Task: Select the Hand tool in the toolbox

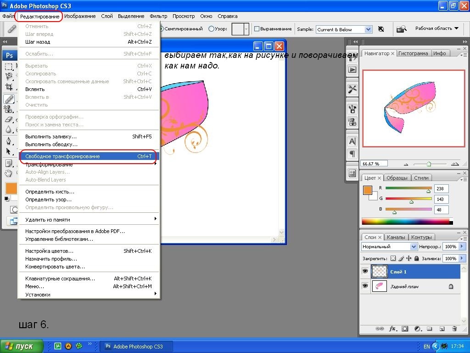Action: 9,173
